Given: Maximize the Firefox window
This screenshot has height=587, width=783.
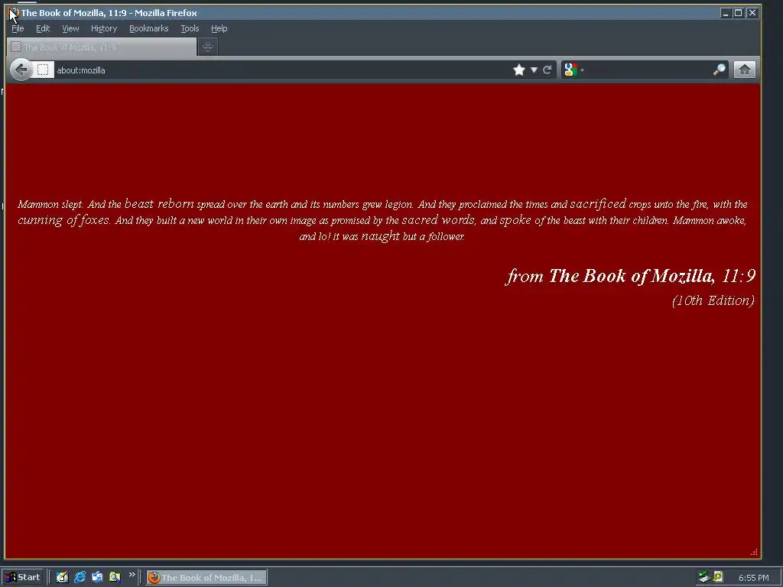Looking at the screenshot, I should pos(738,13).
